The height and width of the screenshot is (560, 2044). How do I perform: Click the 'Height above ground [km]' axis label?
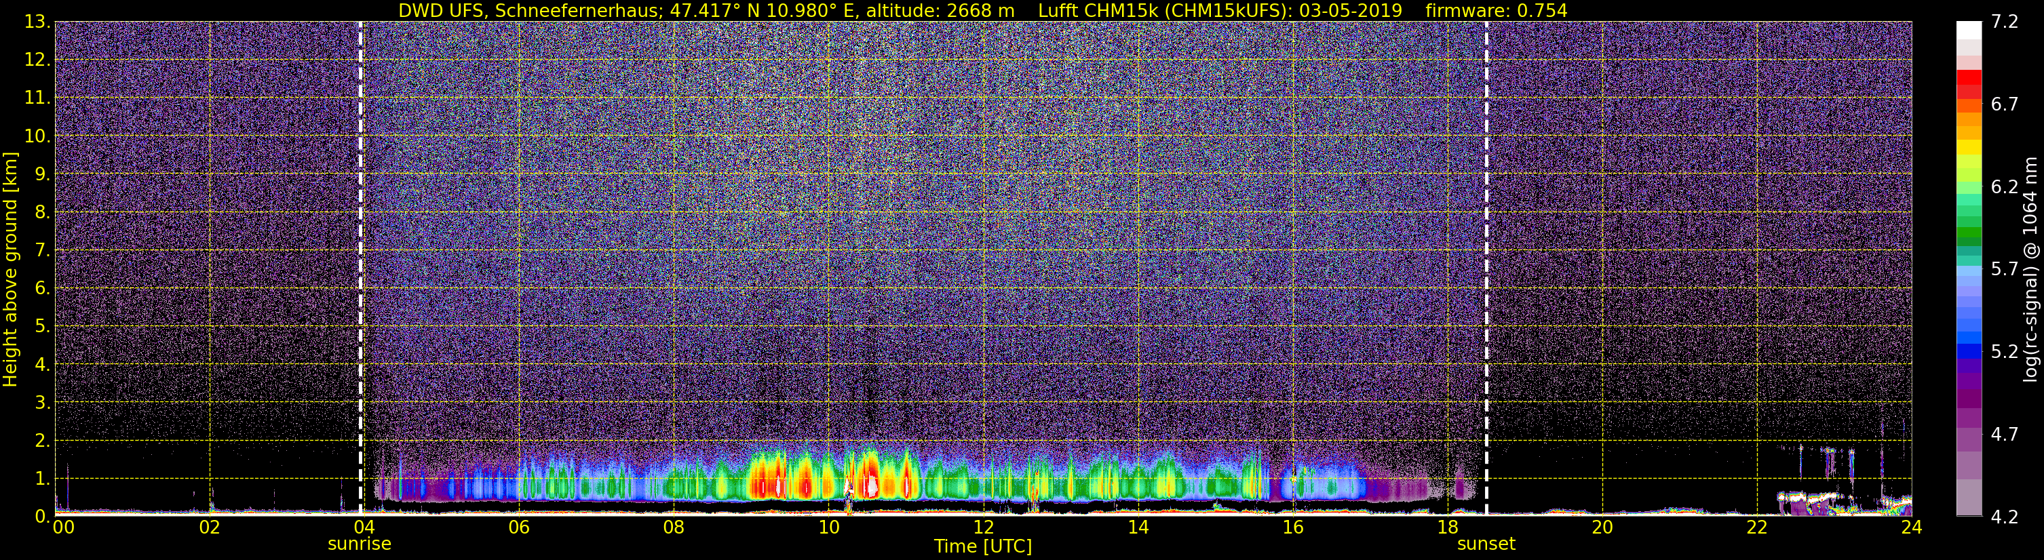tap(10, 270)
